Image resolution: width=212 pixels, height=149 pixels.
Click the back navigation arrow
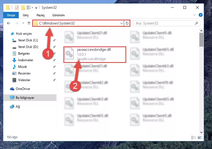[x=9, y=23]
